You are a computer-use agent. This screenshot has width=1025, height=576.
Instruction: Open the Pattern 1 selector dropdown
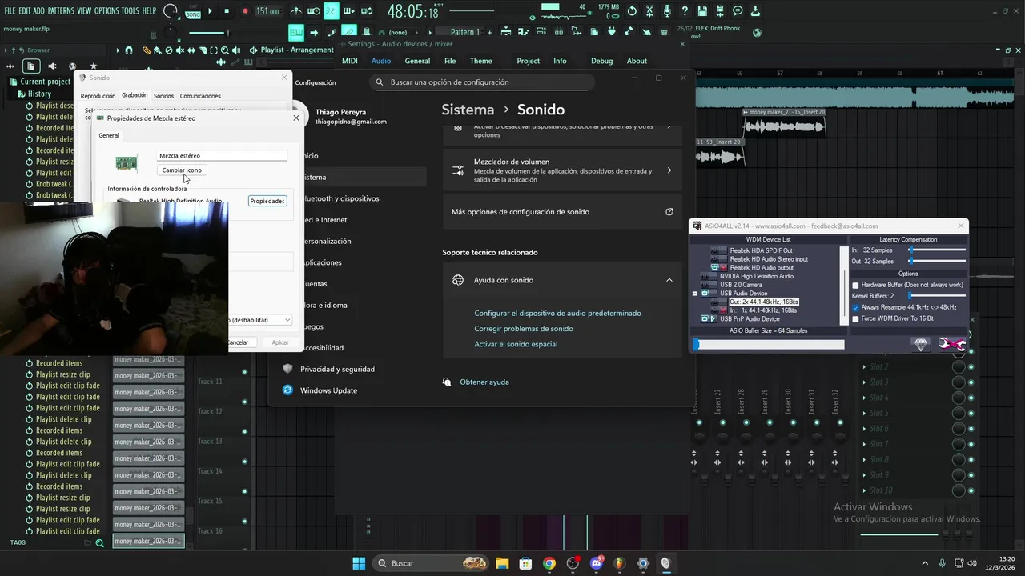[464, 32]
